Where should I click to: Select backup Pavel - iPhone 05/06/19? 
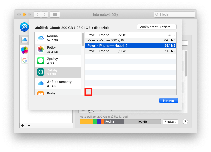pos(131,51)
